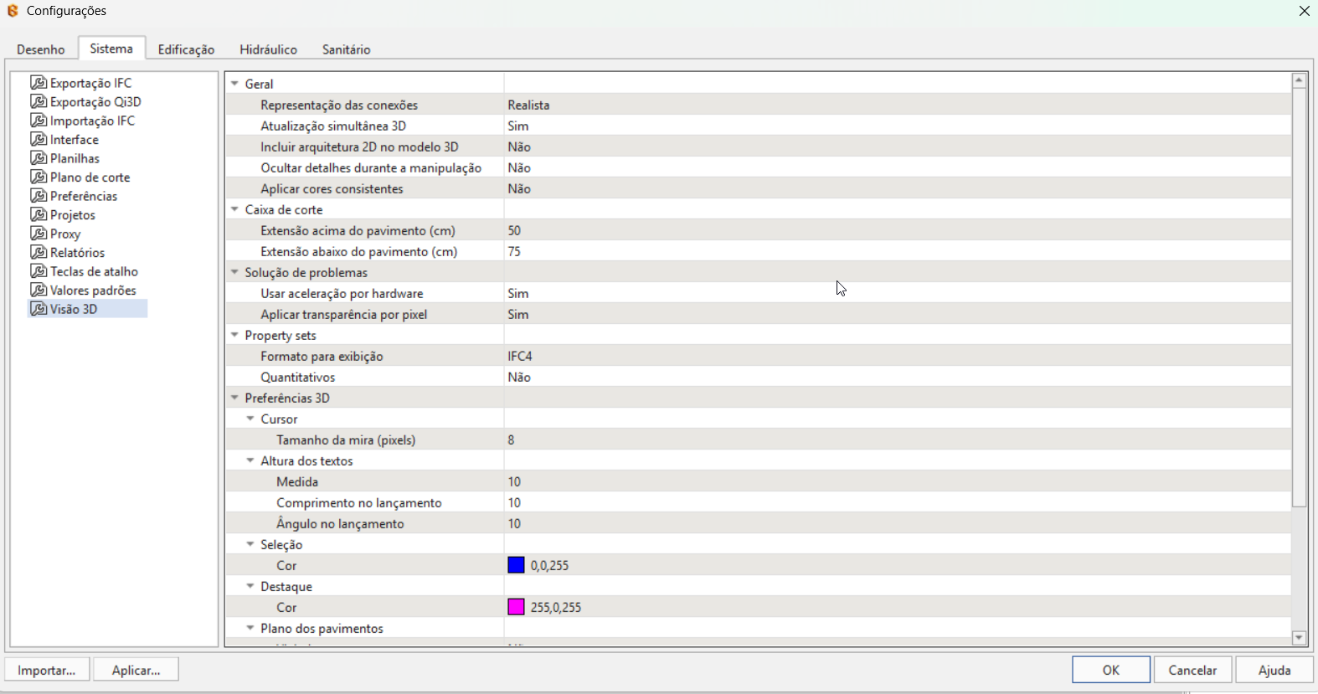This screenshot has height=694, width=1318.
Task: Click the Exportação Qi3D icon in sidebar
Action: (x=39, y=101)
